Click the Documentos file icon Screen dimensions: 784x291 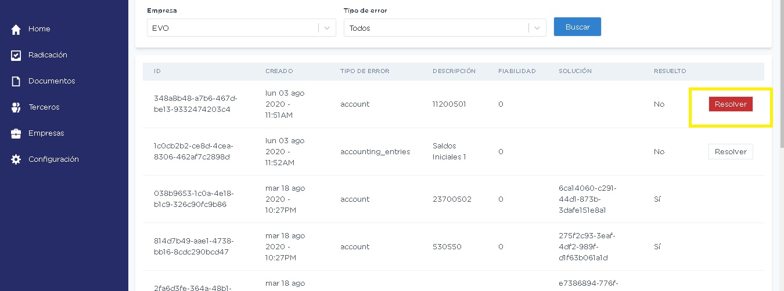pos(16,81)
